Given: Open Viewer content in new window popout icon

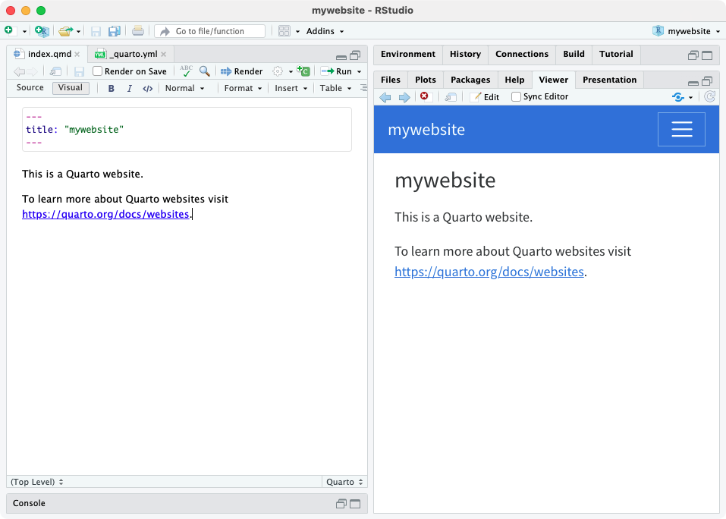Looking at the screenshot, I should coord(449,96).
